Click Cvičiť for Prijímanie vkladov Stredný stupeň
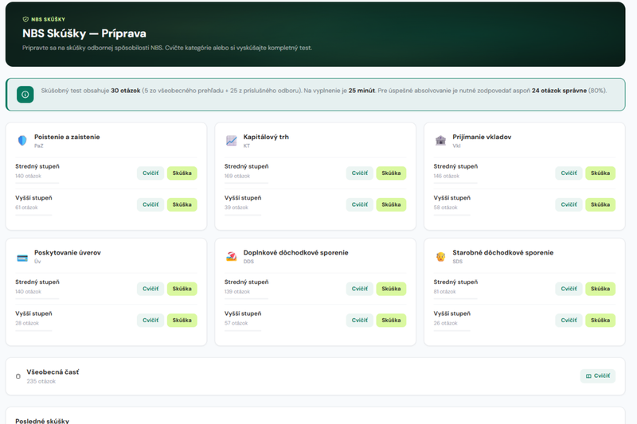 [569, 173]
